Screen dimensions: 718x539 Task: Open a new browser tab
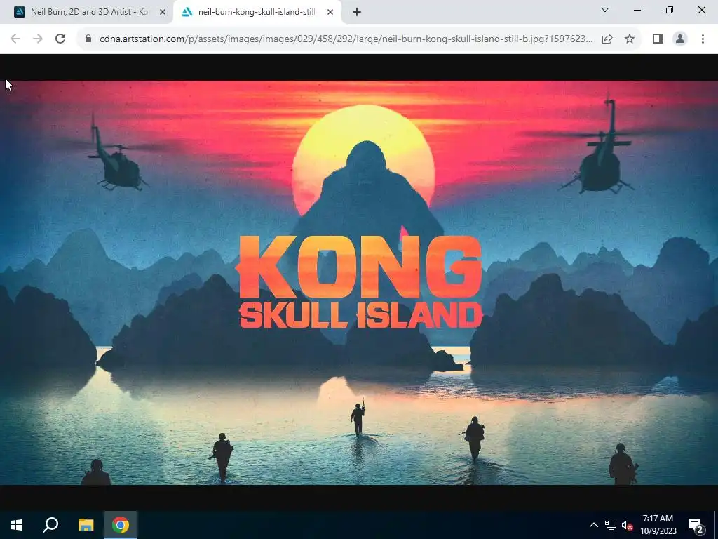click(x=357, y=13)
